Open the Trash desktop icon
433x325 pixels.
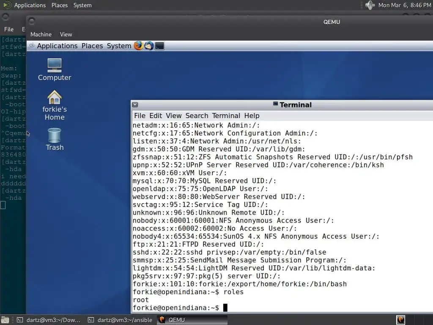point(55,139)
